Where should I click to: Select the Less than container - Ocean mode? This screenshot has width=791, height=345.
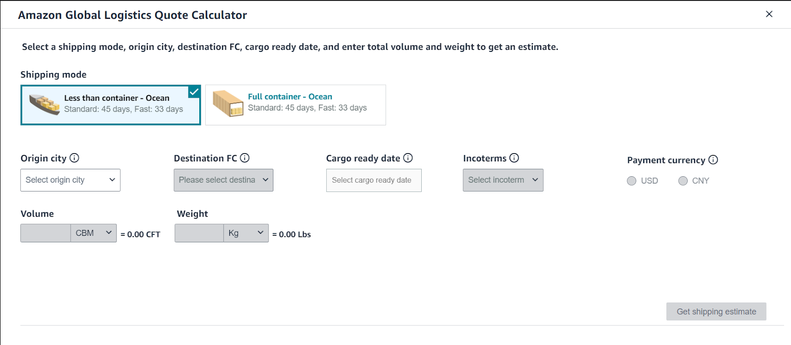point(110,104)
